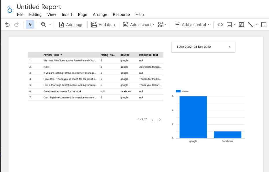269x172 pixels.
Task: Expand the Add a chart dropdown
Action: [x=139, y=25]
